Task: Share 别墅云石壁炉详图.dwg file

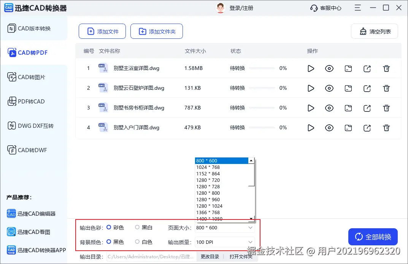Action: coord(367,88)
